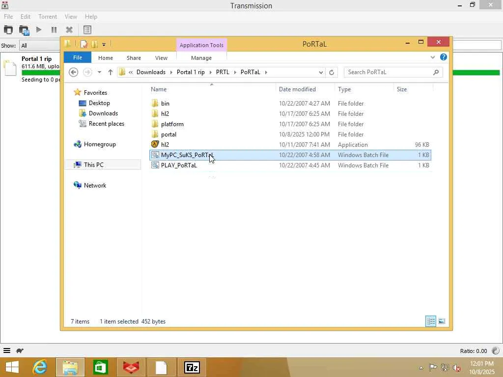Select the platform folder
The width and height of the screenshot is (503, 377).
[x=290, y=124]
